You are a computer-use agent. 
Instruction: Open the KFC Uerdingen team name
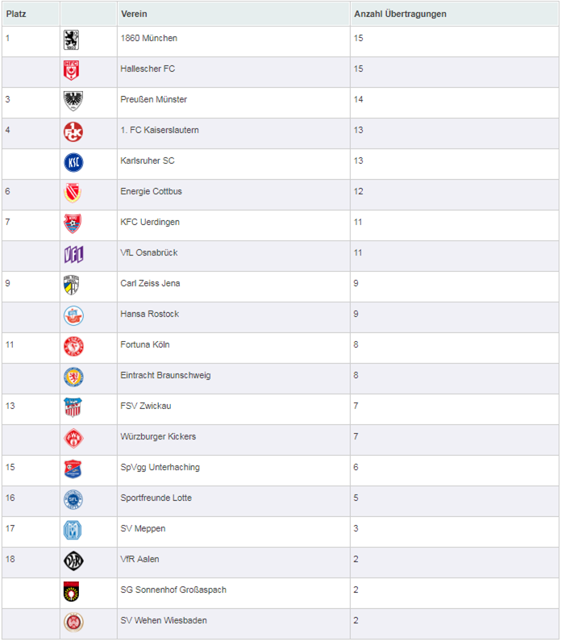coord(150,222)
